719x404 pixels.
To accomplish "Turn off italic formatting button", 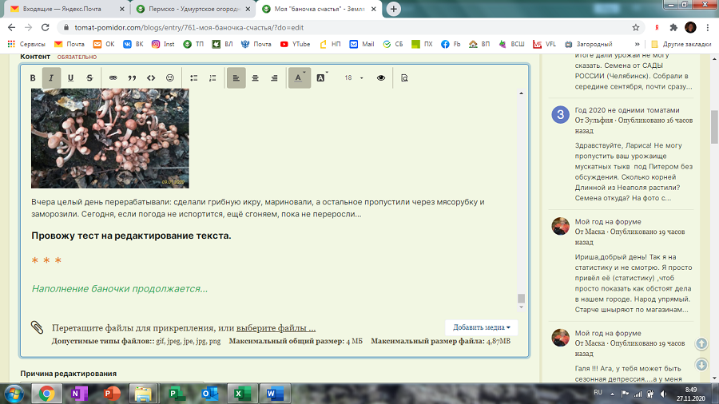I will [x=51, y=78].
